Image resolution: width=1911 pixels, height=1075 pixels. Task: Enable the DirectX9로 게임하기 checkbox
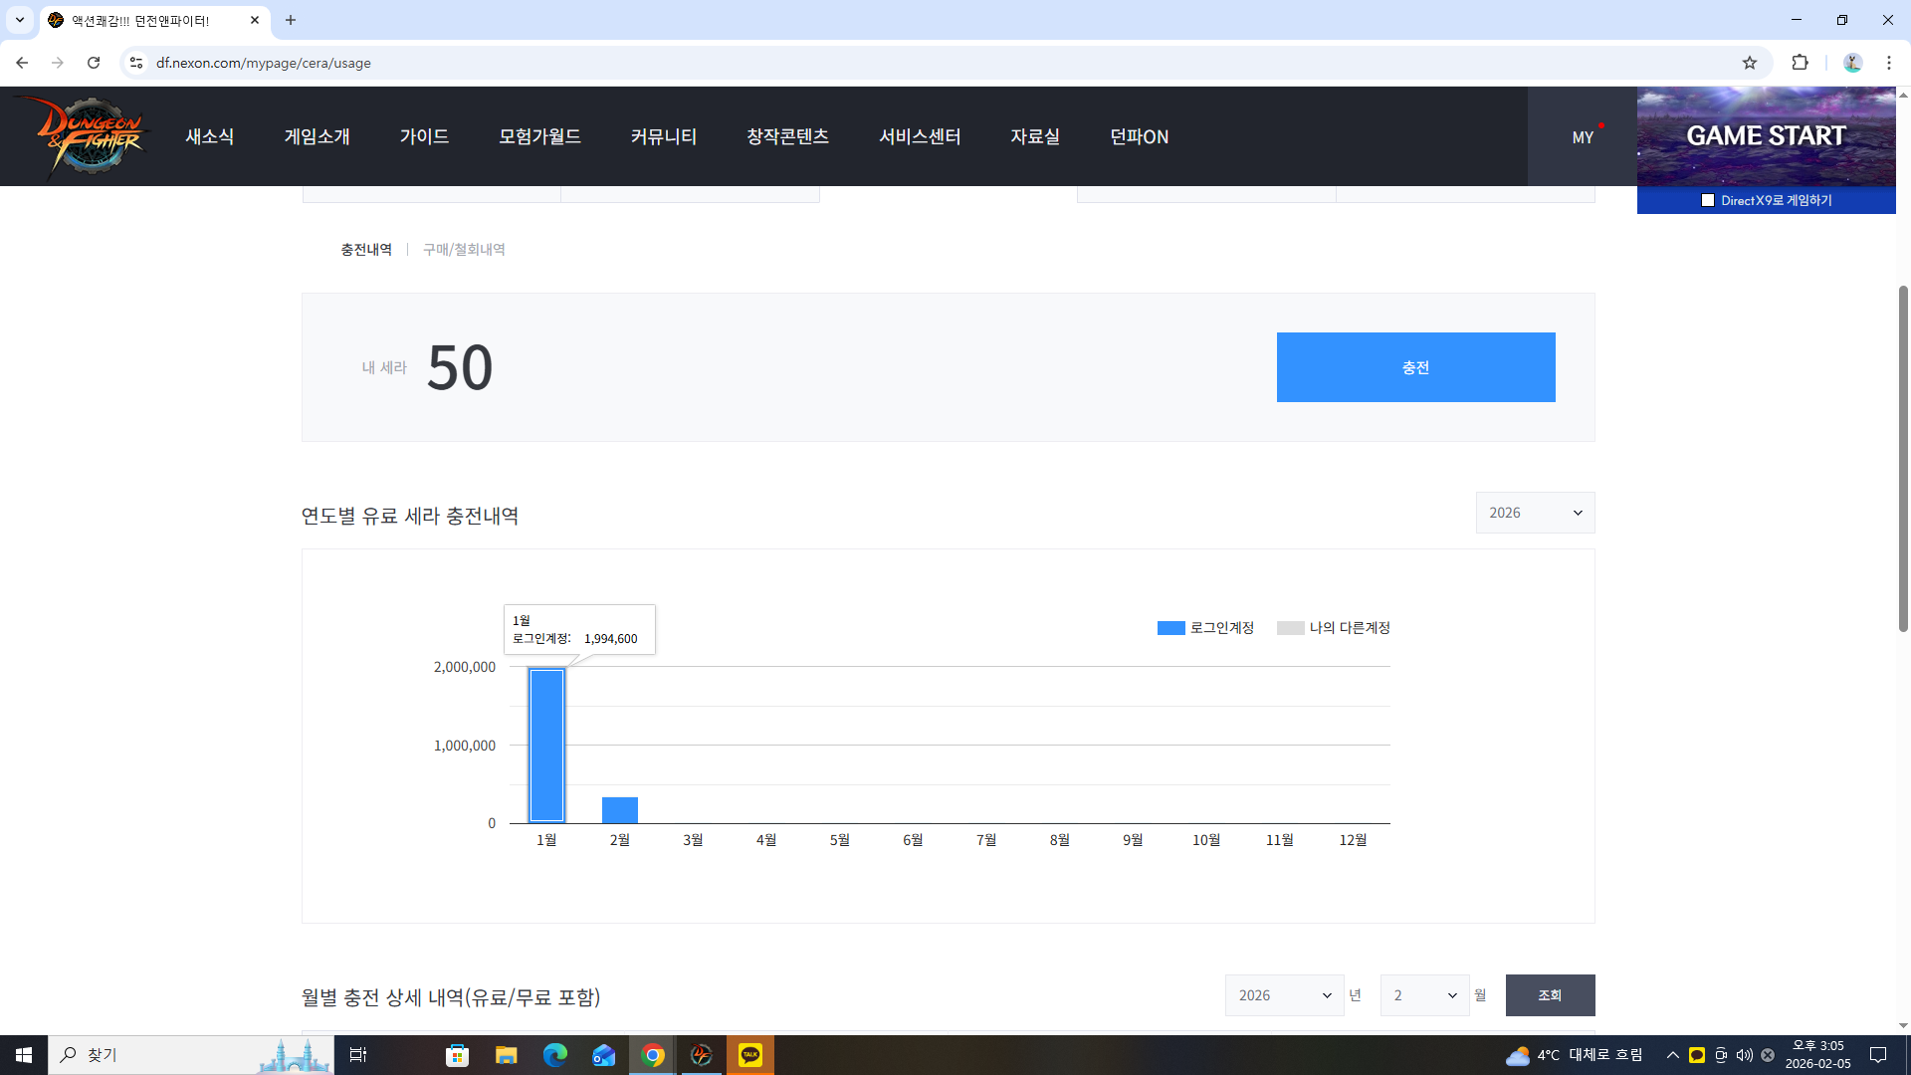pos(1708,200)
